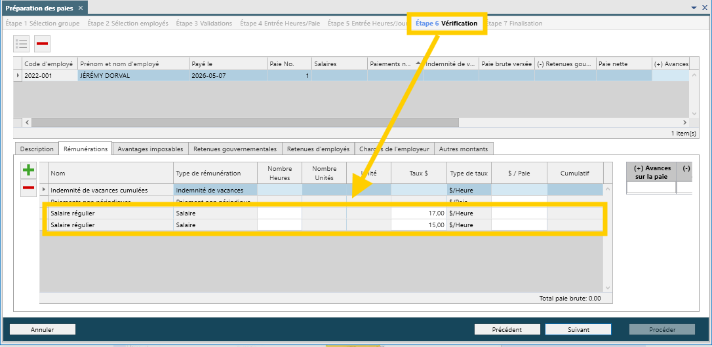Screen dimensions: 712x347
Task: Click remuneration table scroll down arrow
Action: tap(608, 287)
